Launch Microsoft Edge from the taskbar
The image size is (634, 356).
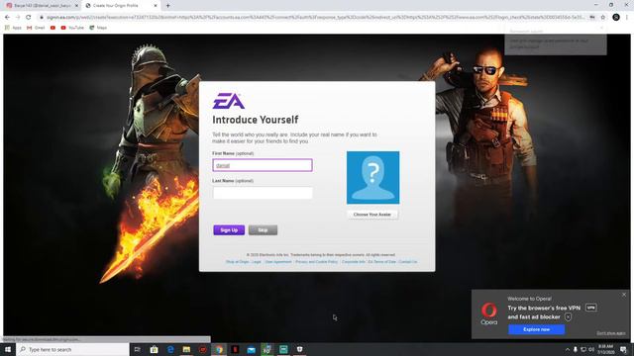[170, 349]
